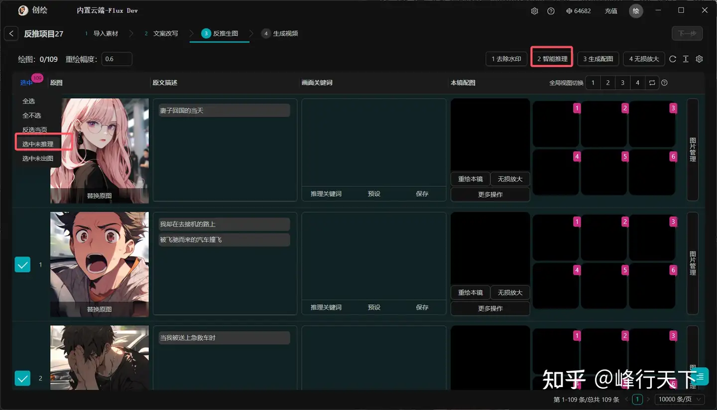Viewport: 717px width, 410px height.
Task: Choose 选中未推理 from the selection menu
Action: [38, 144]
